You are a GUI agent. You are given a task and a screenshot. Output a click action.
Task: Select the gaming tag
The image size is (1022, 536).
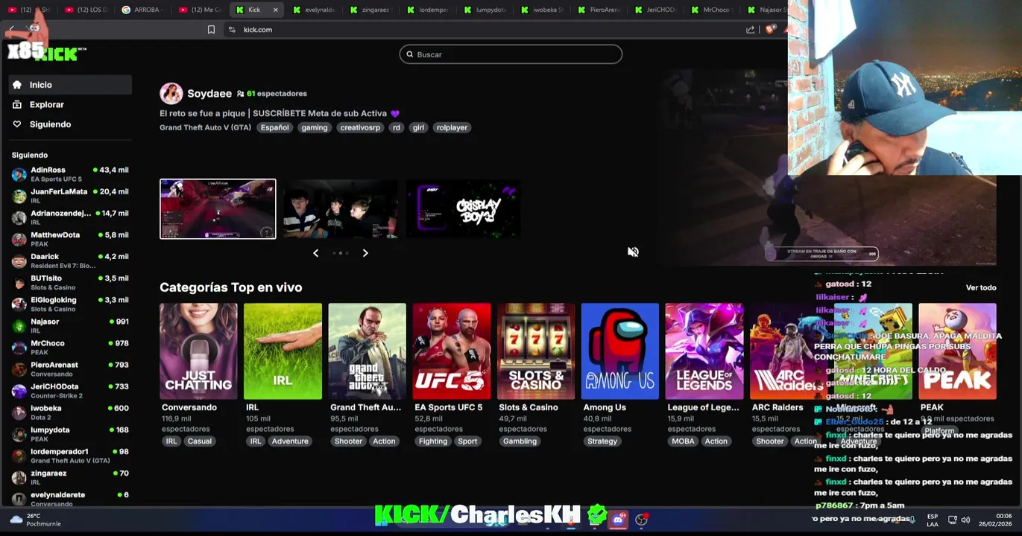pos(315,127)
